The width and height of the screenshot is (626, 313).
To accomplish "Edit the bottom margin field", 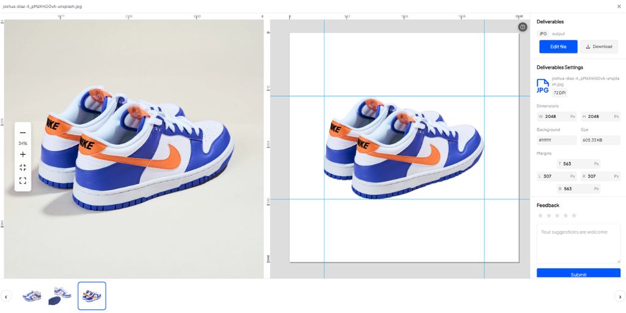I will (x=578, y=188).
